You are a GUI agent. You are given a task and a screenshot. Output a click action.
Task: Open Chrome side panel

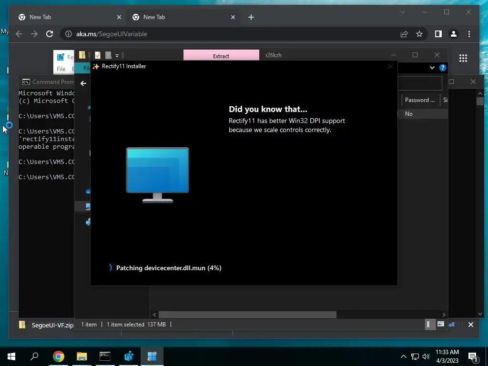tap(438, 34)
